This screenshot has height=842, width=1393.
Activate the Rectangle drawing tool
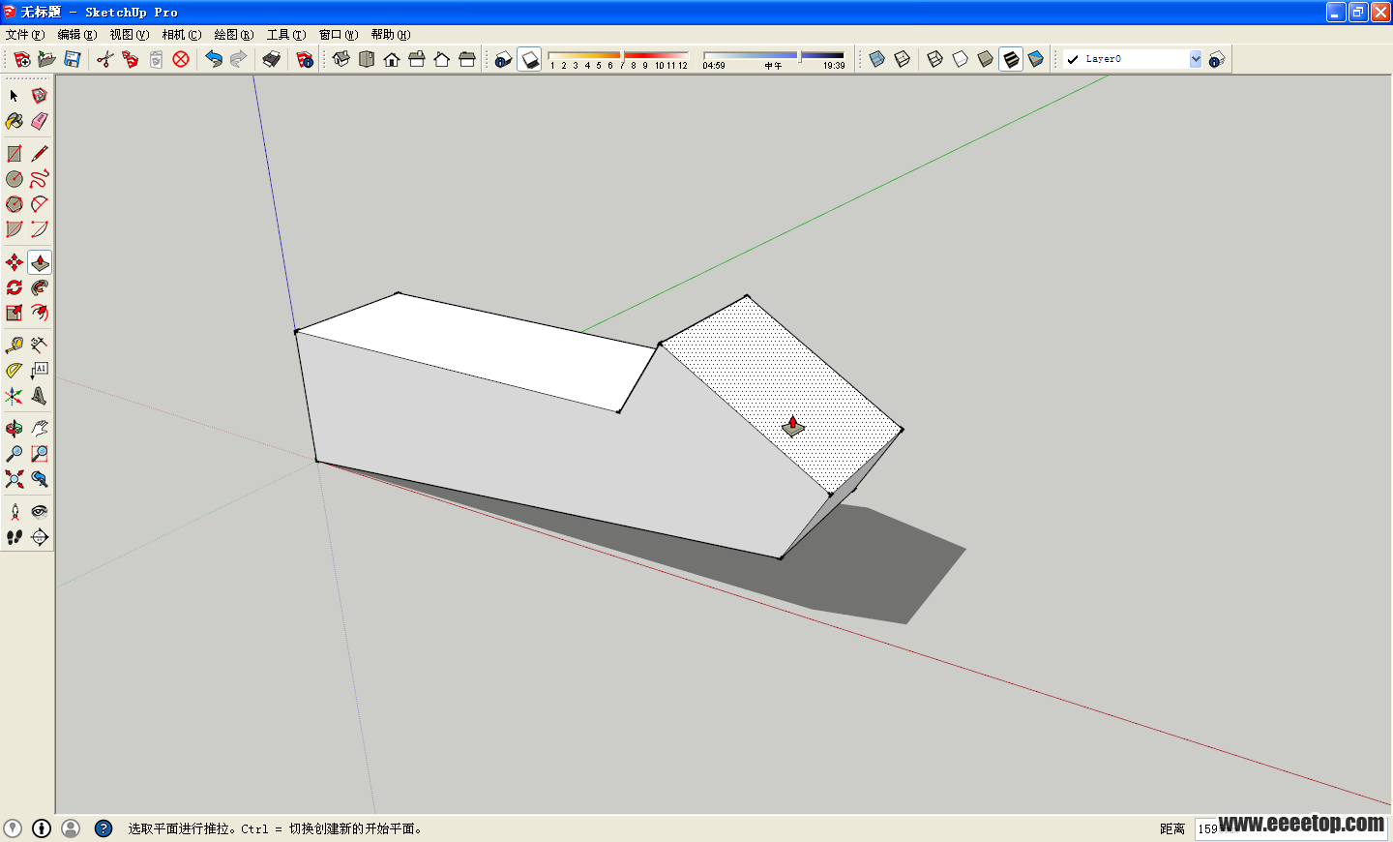pos(15,154)
